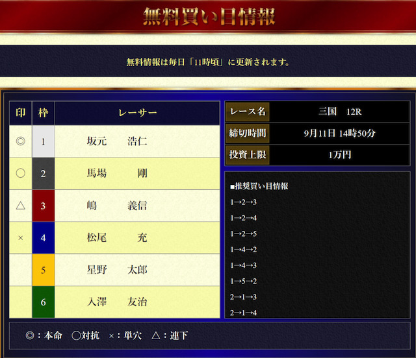
Task: Click the 投資上限 value 1万円
Action: click(340, 154)
